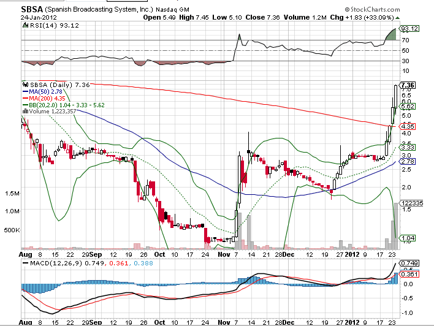Click the volume bars icon beside Volume 1,223,357
The image size is (434, 326).
tap(25, 112)
